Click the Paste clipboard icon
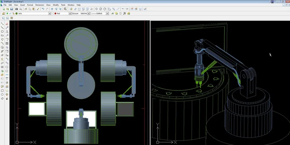This screenshot has width=290, height=145. pyautogui.click(x=33, y=9)
